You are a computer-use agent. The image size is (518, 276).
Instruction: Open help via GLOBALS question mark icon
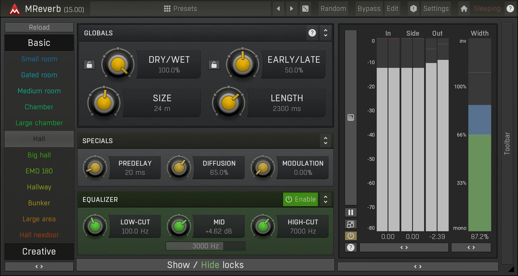(312, 33)
